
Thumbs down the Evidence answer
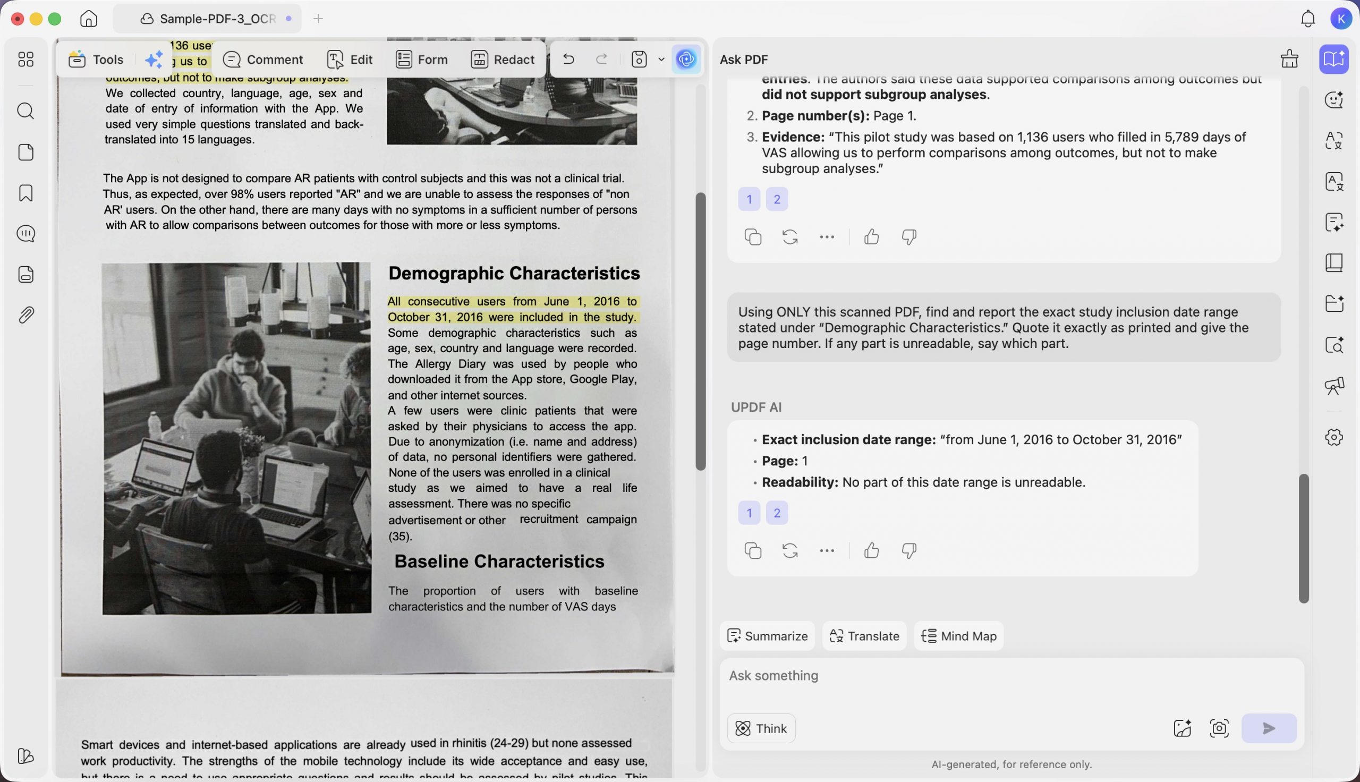click(909, 237)
